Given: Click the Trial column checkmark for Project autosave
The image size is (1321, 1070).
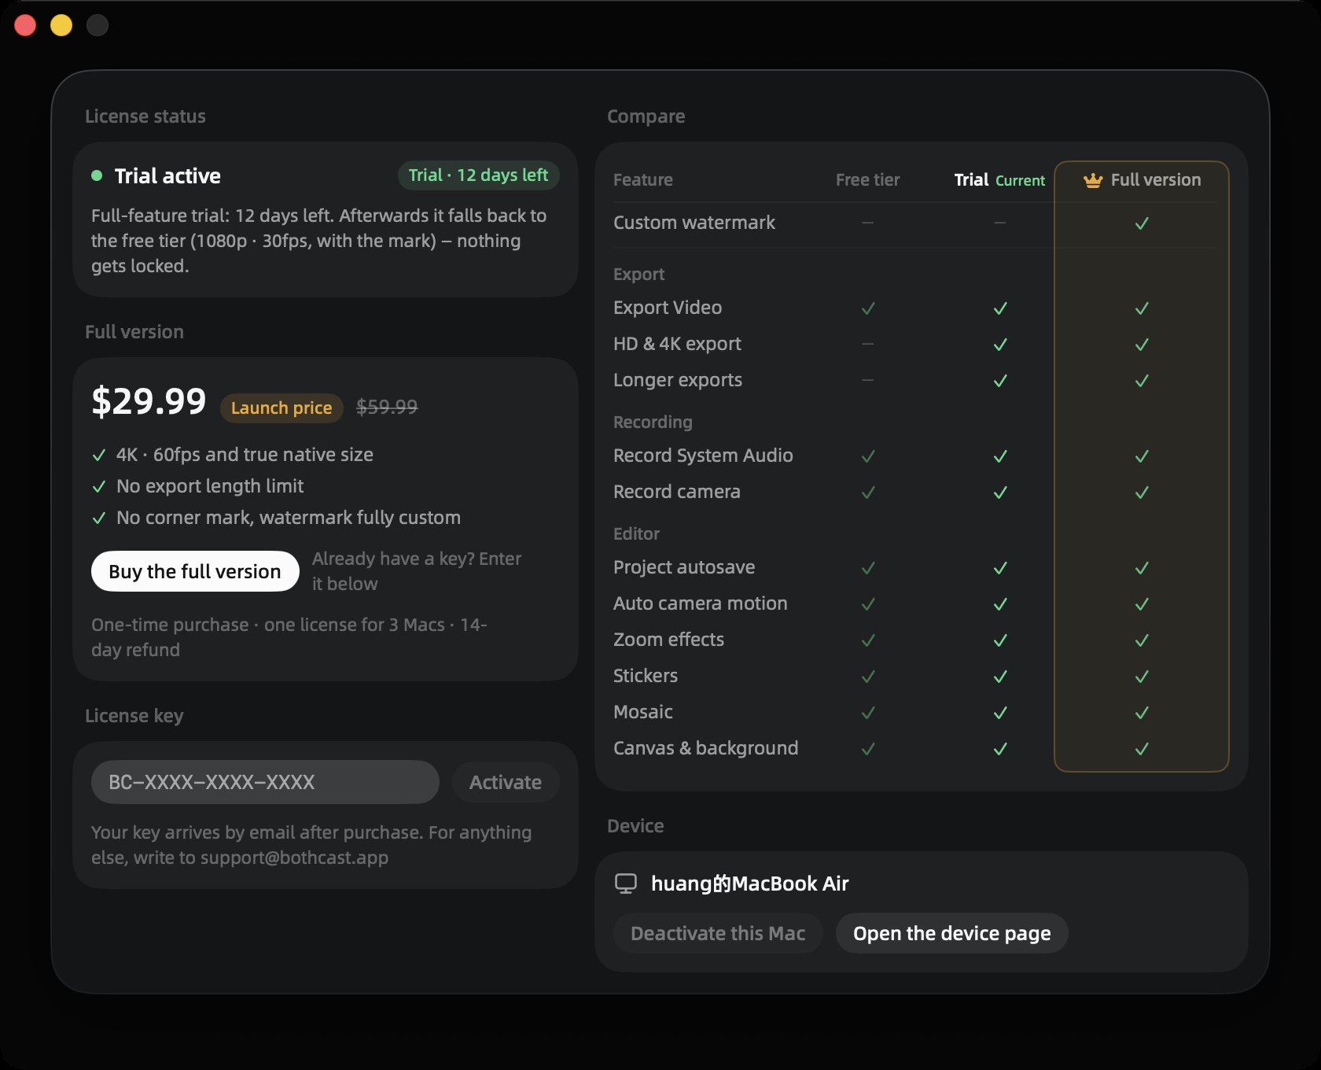Looking at the screenshot, I should tap(1000, 568).
